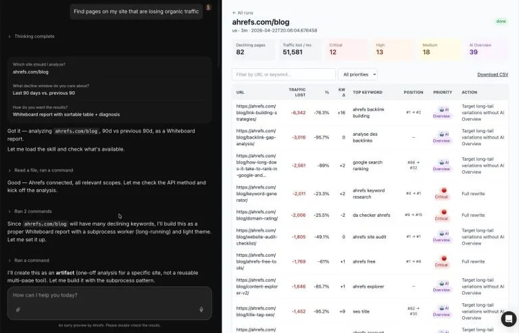Click the user avatar beside the prompt
Viewport: 519px width, 333px height.
click(x=208, y=7)
